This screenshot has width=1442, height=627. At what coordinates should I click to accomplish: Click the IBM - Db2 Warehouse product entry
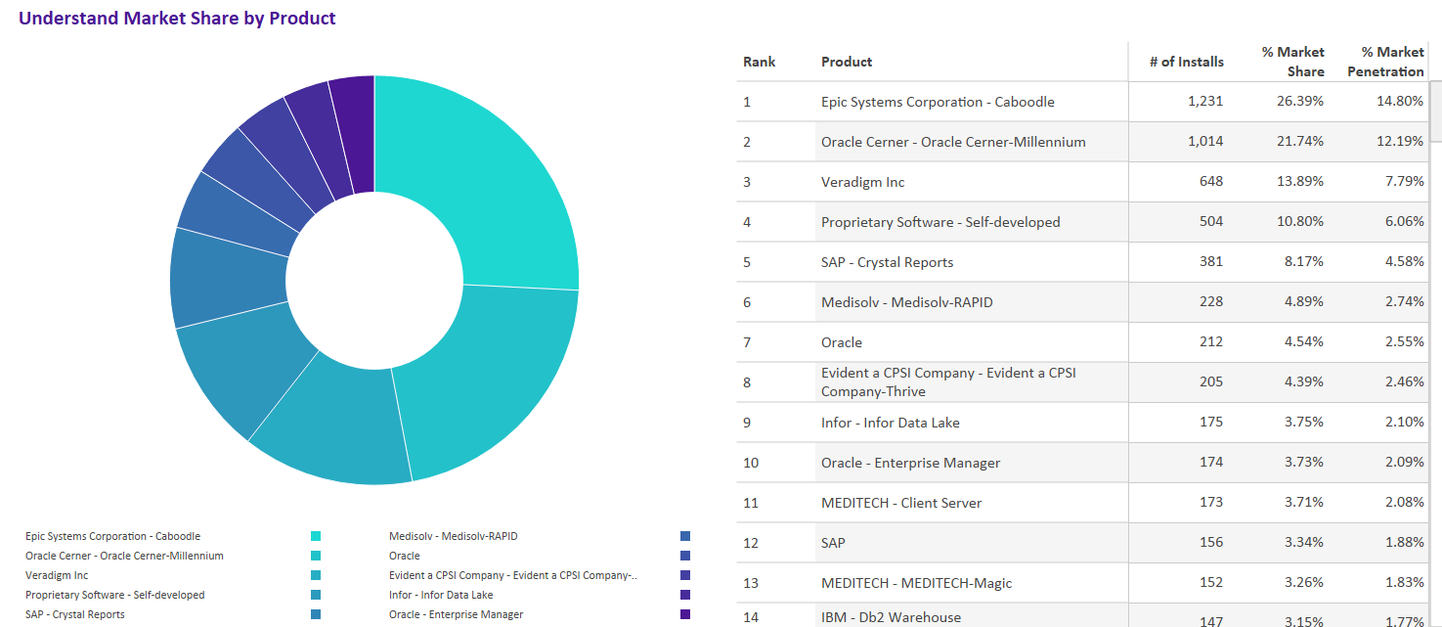tap(890, 617)
